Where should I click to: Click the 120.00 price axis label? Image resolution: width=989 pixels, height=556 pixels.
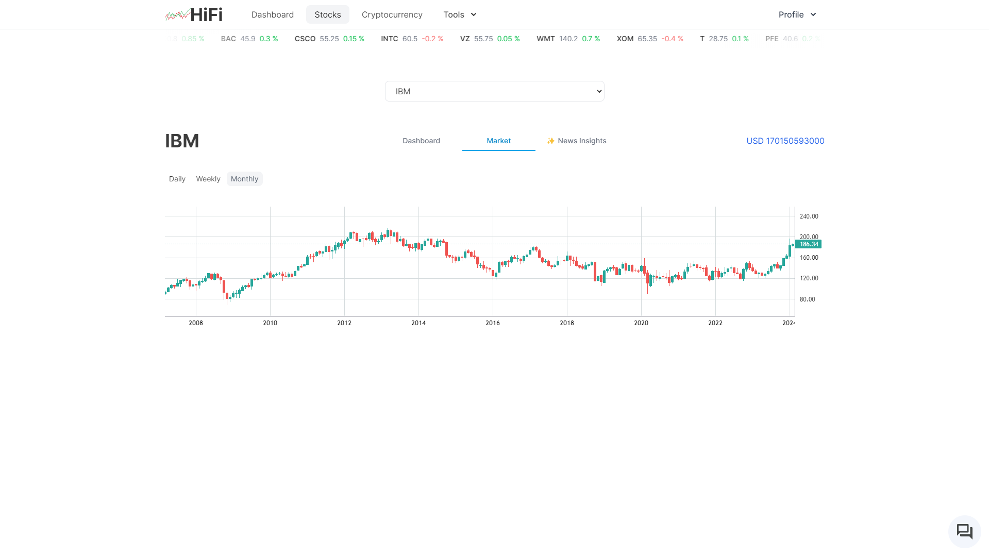point(809,278)
